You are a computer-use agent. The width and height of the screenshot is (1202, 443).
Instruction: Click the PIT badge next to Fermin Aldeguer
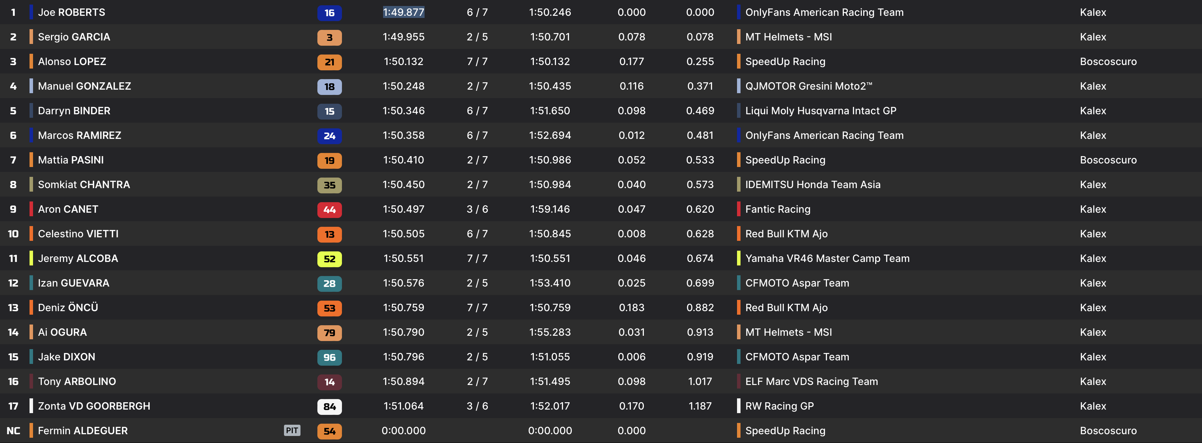(x=292, y=430)
